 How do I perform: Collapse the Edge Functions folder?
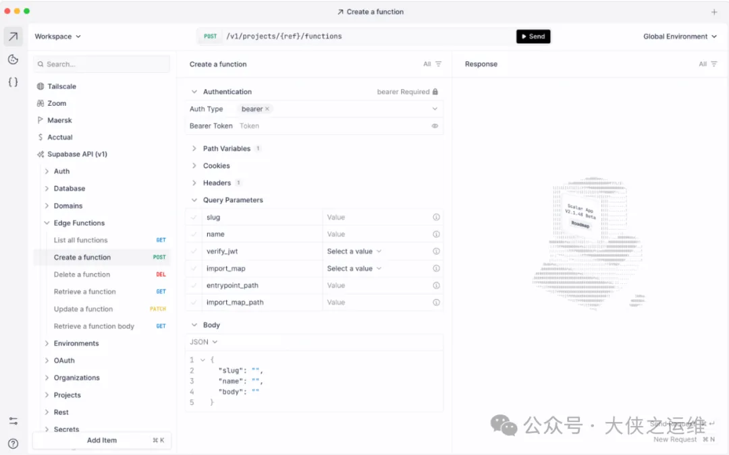(x=47, y=223)
